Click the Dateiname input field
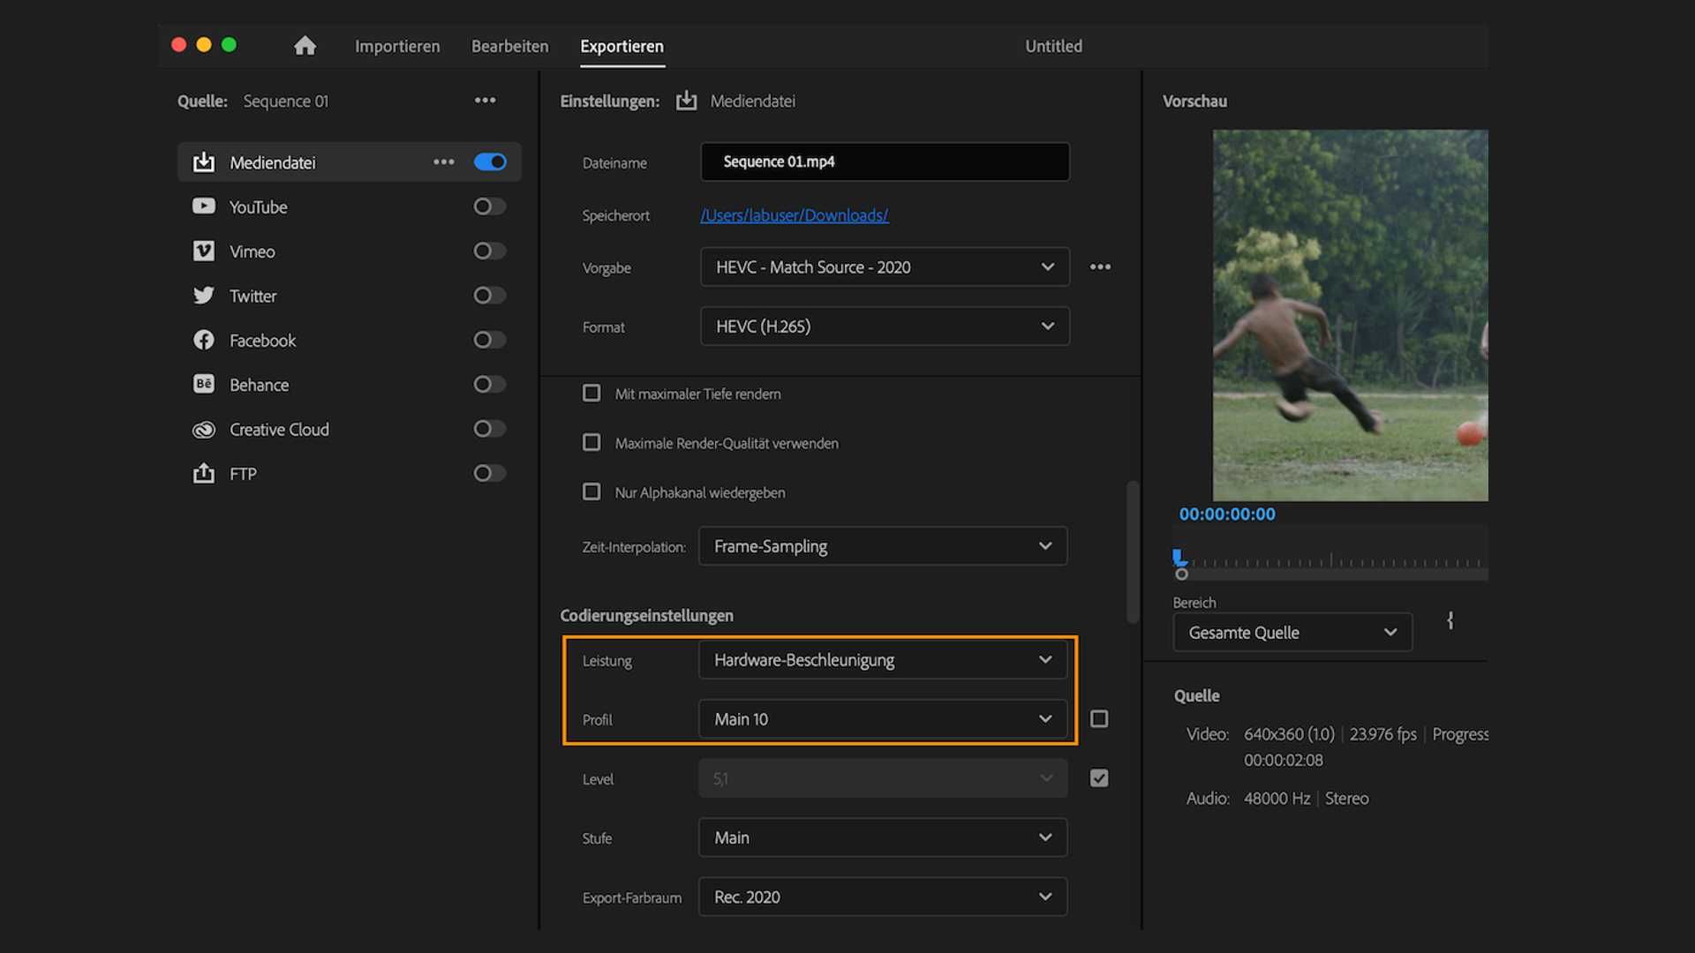The image size is (1695, 953). (x=884, y=161)
